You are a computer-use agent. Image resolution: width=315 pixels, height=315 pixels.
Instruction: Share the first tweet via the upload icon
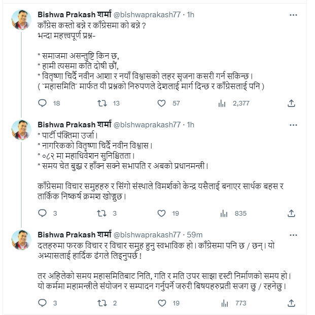[291, 103]
